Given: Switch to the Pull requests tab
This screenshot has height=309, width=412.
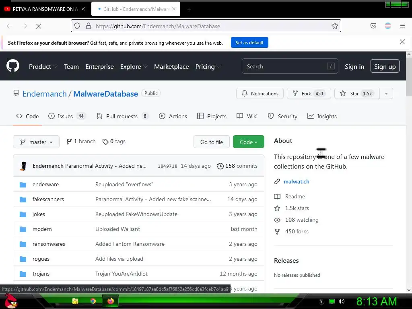Looking at the screenshot, I should (x=122, y=116).
